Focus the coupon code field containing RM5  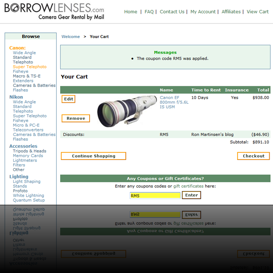(155, 195)
